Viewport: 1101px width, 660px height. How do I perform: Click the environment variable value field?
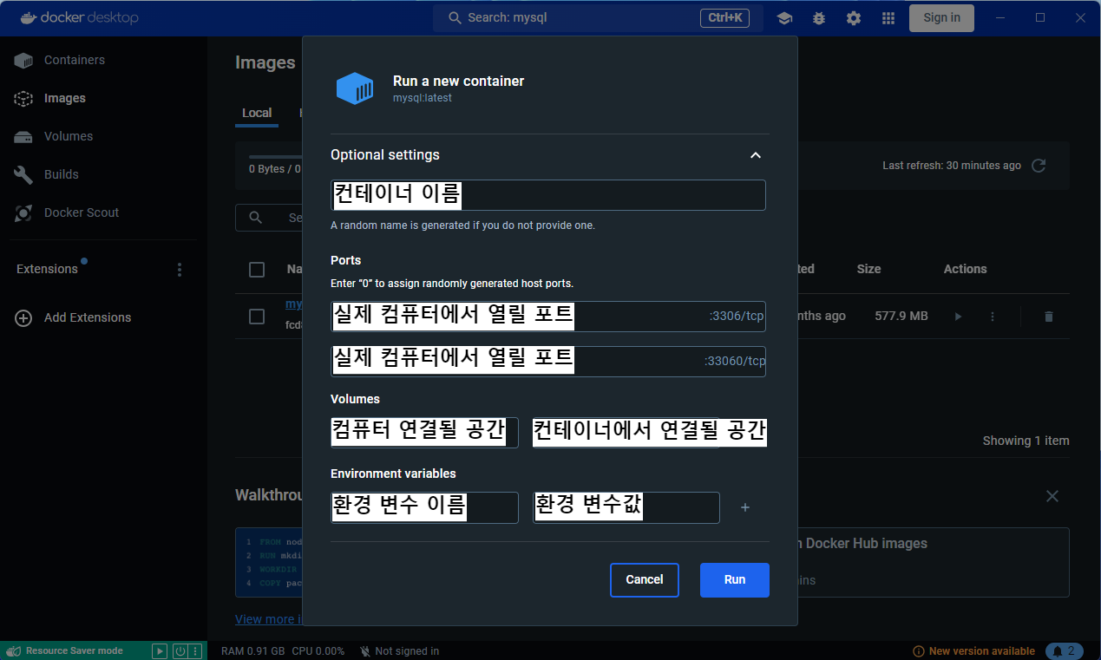(x=626, y=507)
